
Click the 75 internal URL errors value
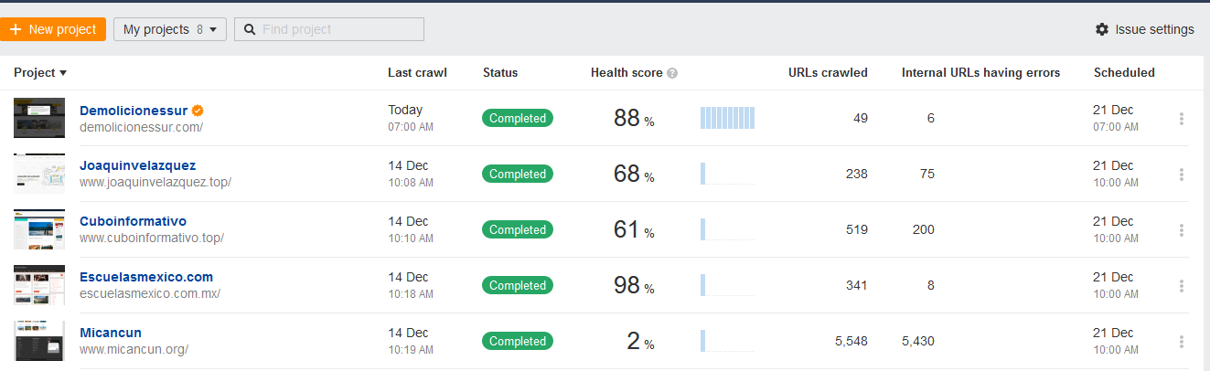pos(927,174)
